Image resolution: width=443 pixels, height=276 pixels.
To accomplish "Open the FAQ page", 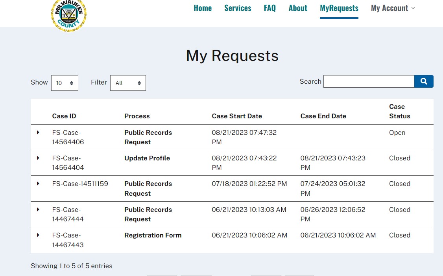I will (270, 8).
